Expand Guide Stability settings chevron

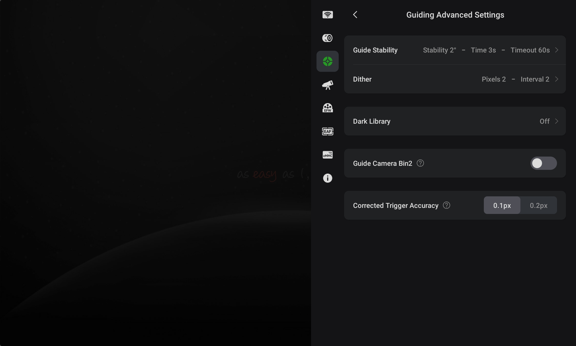click(557, 50)
